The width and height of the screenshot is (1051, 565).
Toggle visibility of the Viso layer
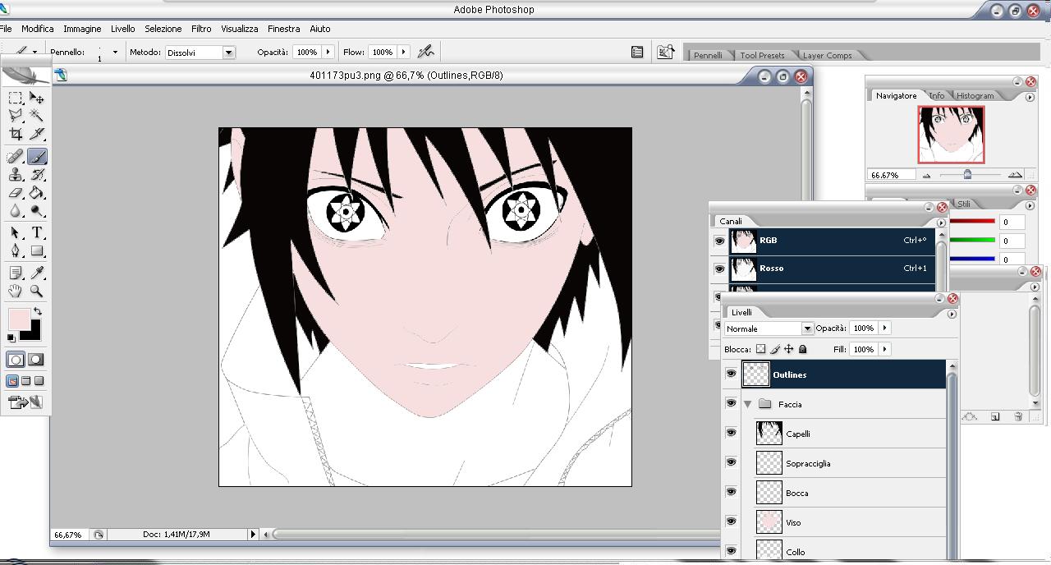coord(731,521)
